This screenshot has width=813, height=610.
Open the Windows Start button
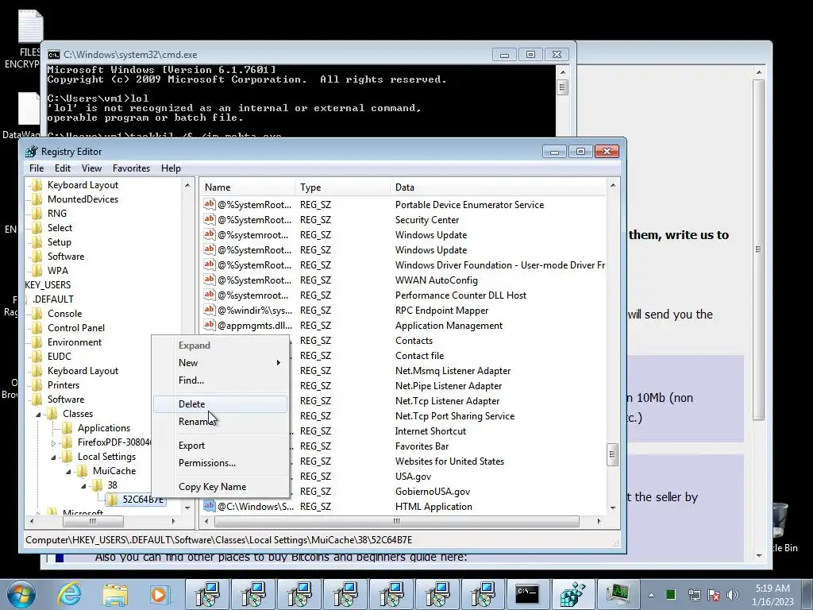21,594
